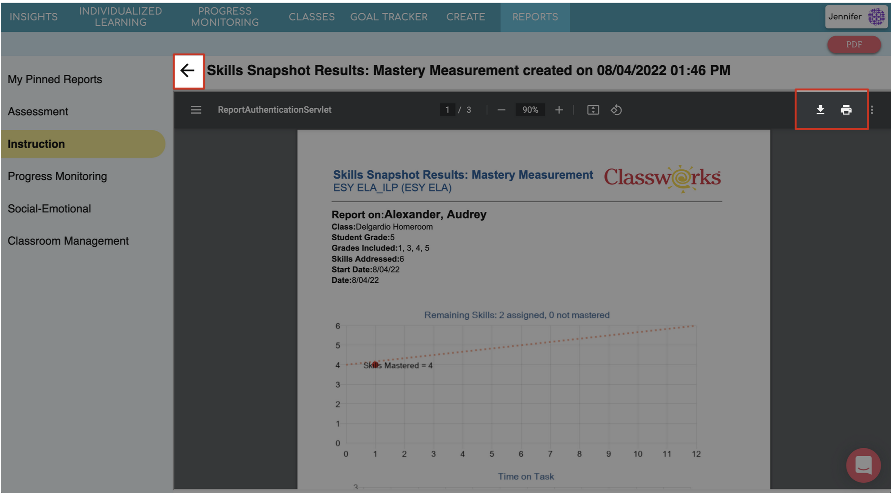Print the Skills Snapshot report
Image resolution: width=893 pixels, height=493 pixels.
pyautogui.click(x=846, y=110)
